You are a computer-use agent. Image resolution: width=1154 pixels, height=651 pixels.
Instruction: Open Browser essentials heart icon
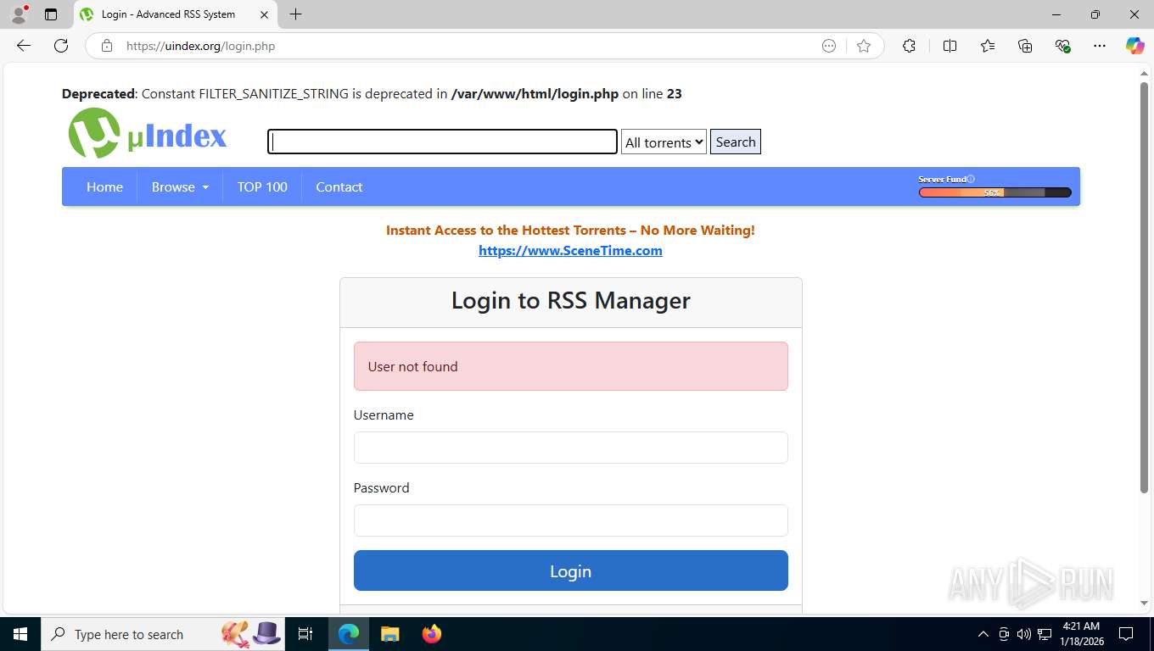(x=1062, y=46)
